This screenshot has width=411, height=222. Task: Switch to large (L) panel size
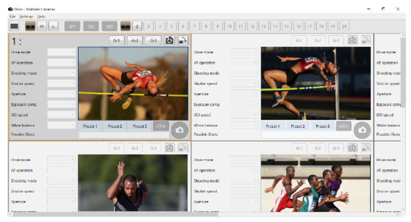(x=54, y=26)
